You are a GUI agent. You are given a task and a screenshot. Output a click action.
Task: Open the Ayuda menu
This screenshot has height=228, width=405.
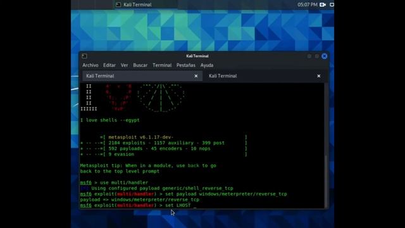[x=207, y=65]
